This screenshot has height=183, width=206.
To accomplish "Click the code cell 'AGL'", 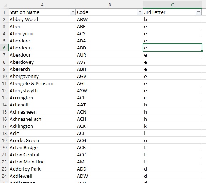I will click(110, 83).
